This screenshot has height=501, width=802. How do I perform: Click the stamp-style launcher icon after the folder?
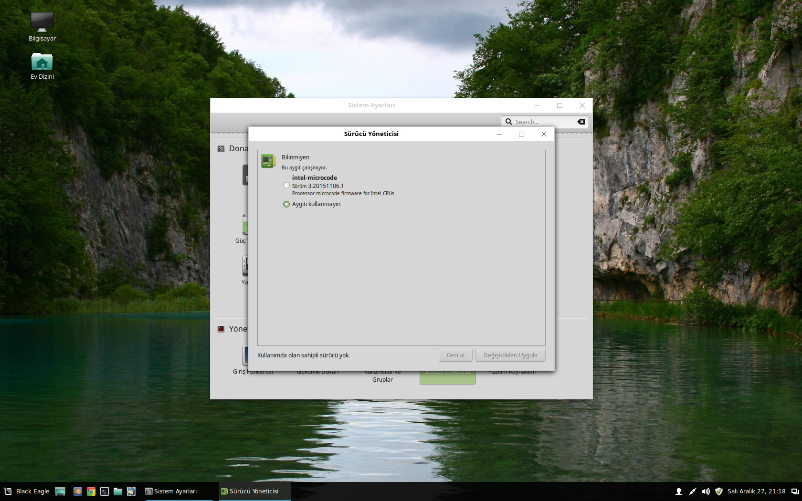coord(131,491)
